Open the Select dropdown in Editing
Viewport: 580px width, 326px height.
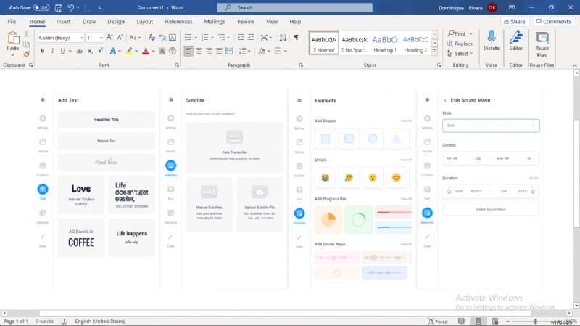coord(460,54)
